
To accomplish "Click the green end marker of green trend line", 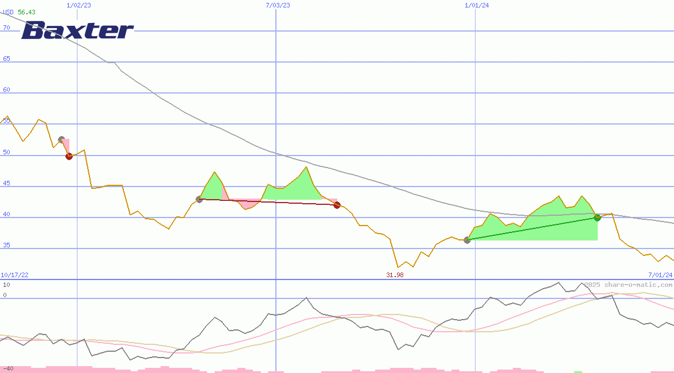I will (597, 217).
